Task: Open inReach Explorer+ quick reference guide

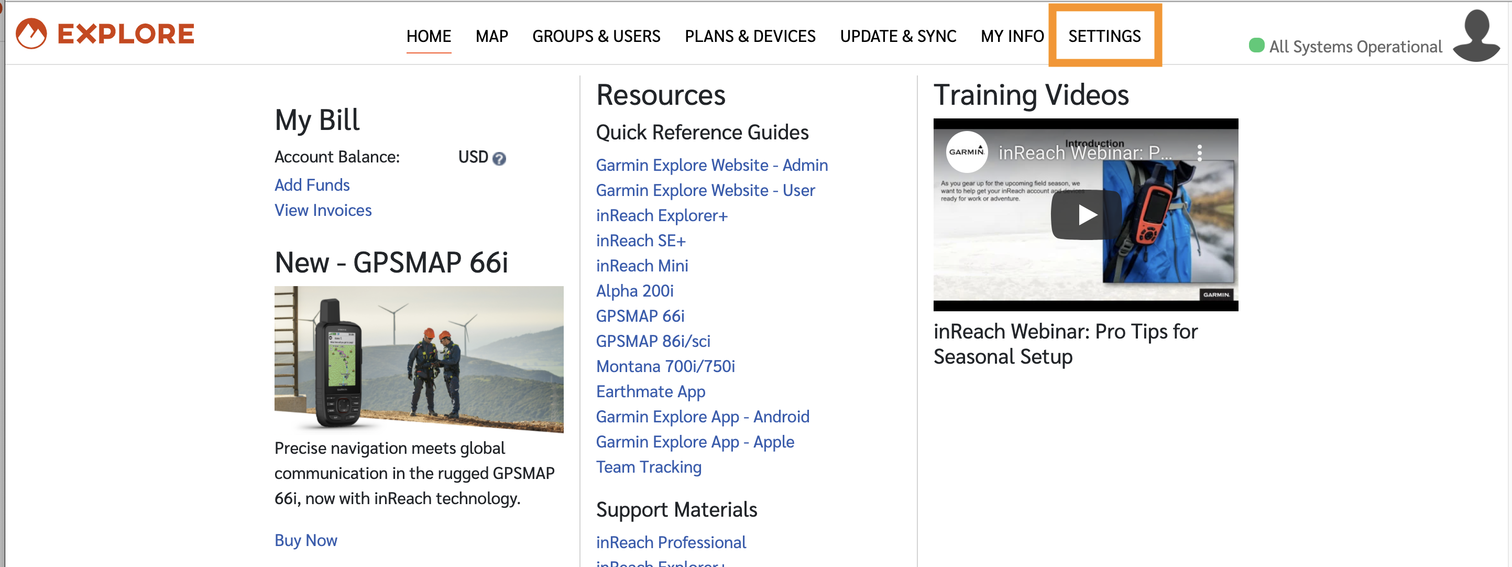Action: (x=662, y=215)
